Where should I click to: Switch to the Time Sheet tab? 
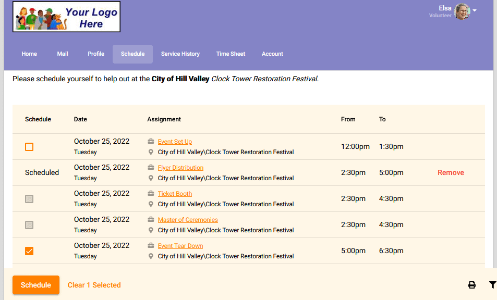[231, 54]
